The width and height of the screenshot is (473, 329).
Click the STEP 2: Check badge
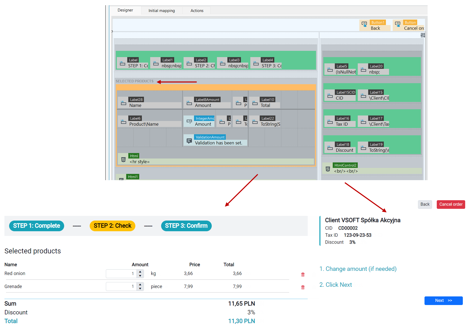(x=112, y=226)
